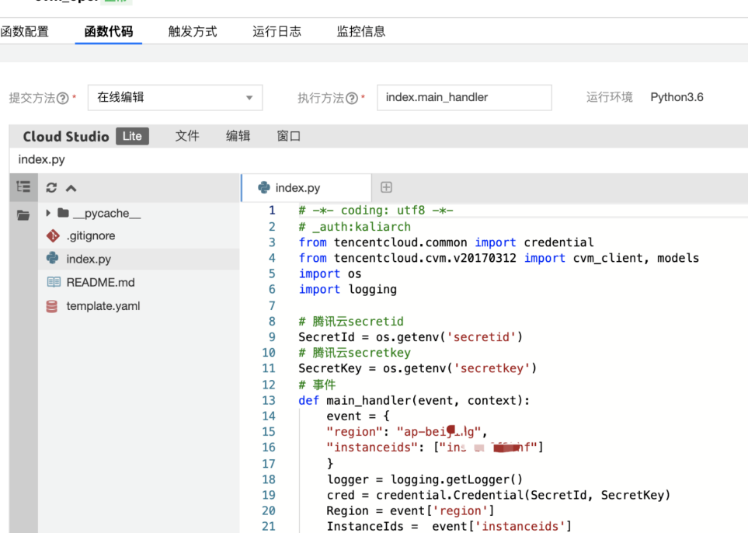Click the 'import logging' code line
The image size is (748, 533).
click(348, 290)
